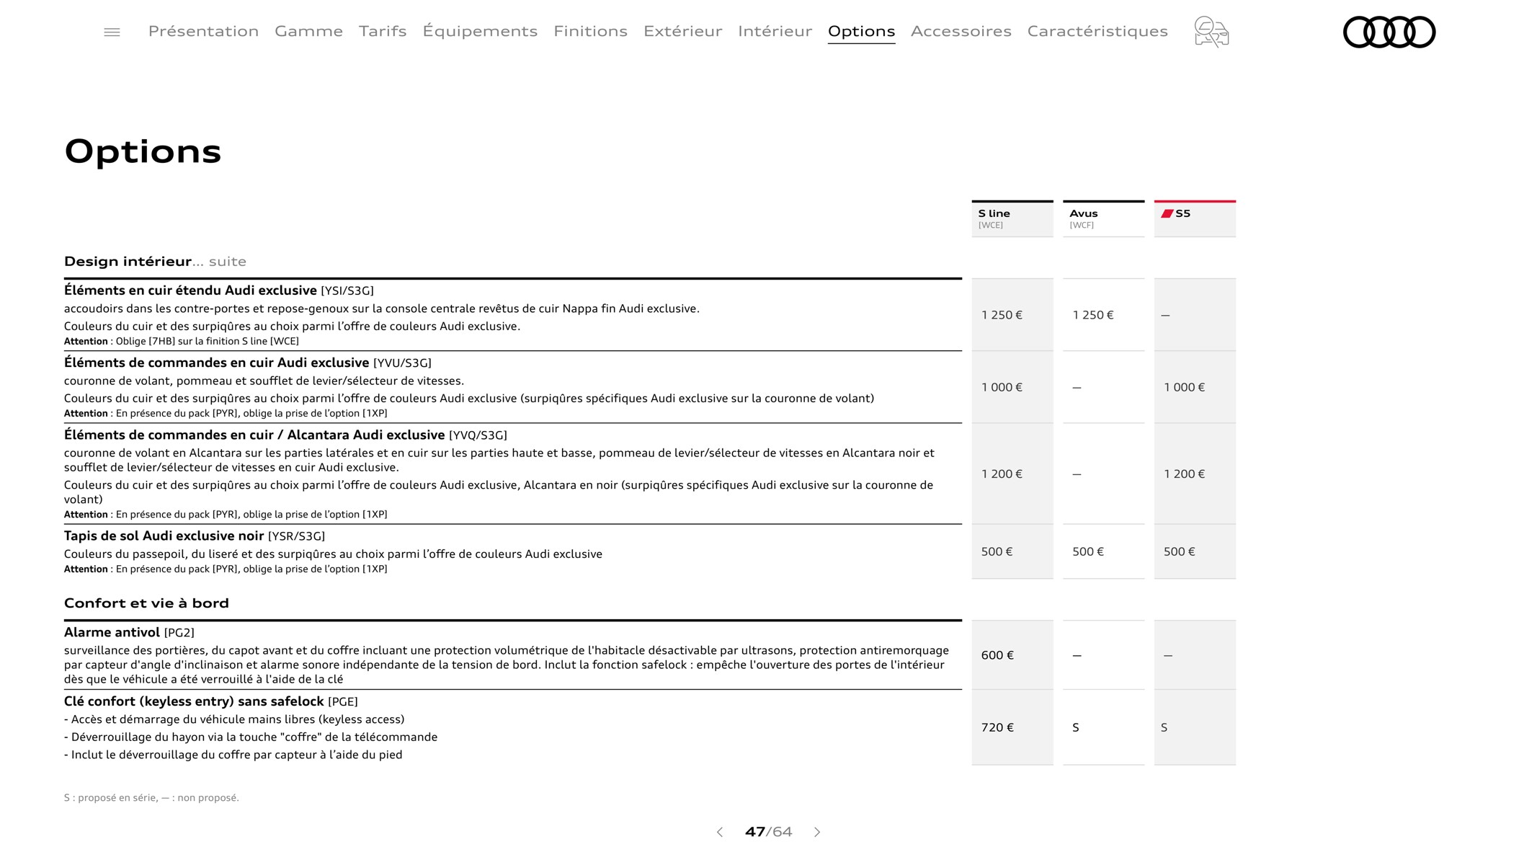The height and width of the screenshot is (865, 1537).
Task: Click the Déverrouillage du hayon bullet line
Action: 251,737
